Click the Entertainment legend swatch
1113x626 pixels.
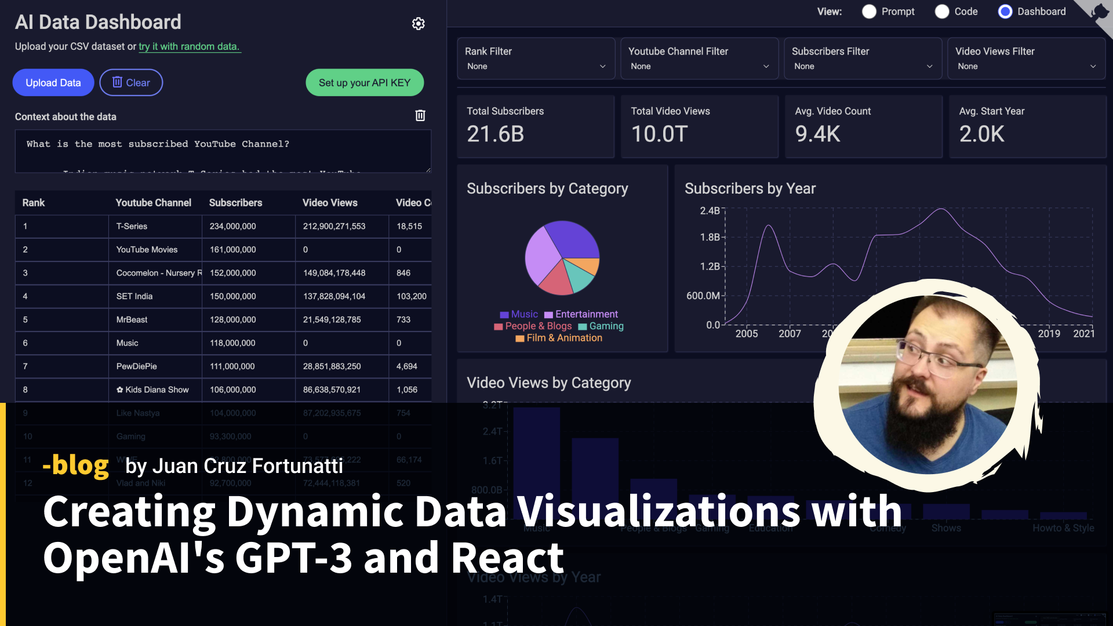pyautogui.click(x=548, y=315)
